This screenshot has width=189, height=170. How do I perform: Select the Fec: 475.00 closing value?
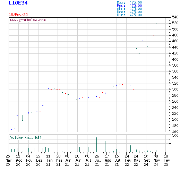tap(129, 6)
